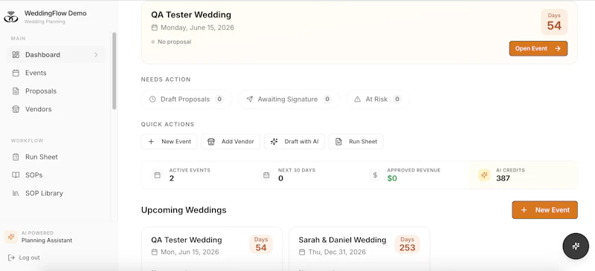Open Run Sheet under Workflow

[x=56, y=157]
